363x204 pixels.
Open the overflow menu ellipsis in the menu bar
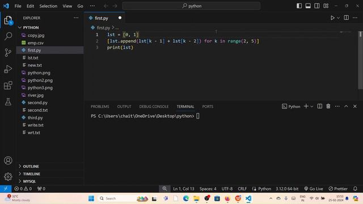tap(92, 6)
